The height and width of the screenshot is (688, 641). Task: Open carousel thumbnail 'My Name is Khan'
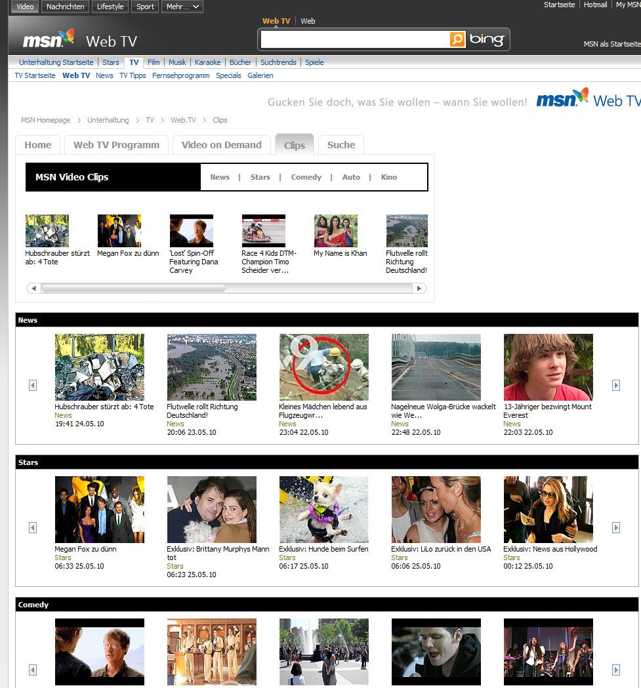click(x=336, y=231)
